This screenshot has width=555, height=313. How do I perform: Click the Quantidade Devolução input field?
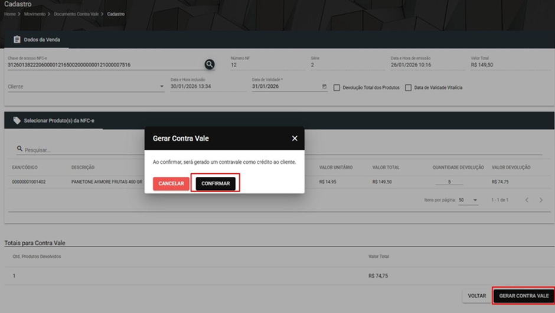(449, 182)
